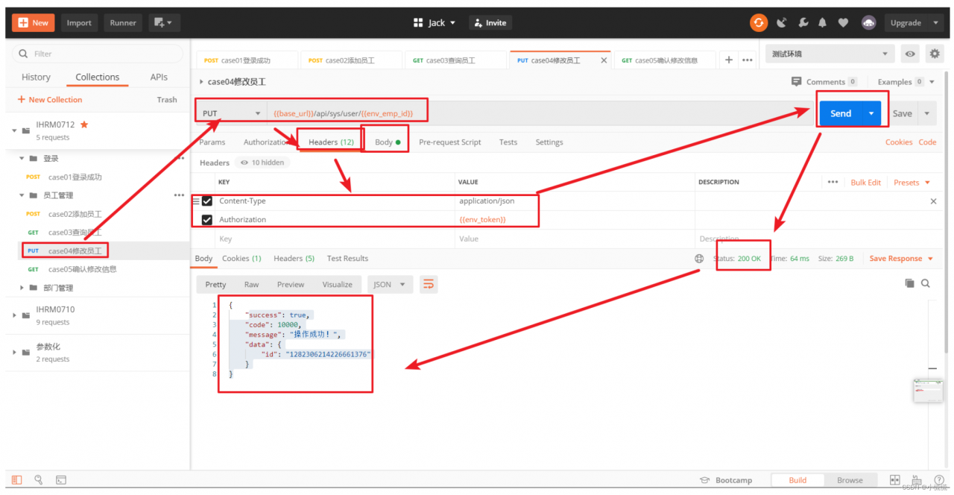Open 员工管理 folder options ellipsis
Viewport: 954px width, 495px height.
pos(179,195)
